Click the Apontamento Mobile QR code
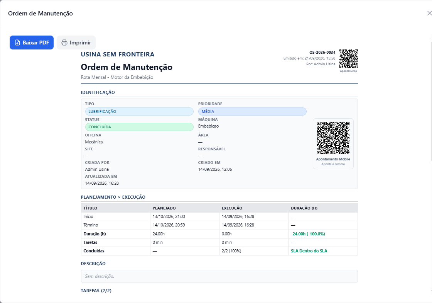 click(333, 138)
